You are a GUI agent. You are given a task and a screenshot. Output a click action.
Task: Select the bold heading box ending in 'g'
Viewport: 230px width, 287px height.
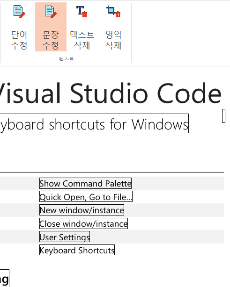(x=4, y=278)
